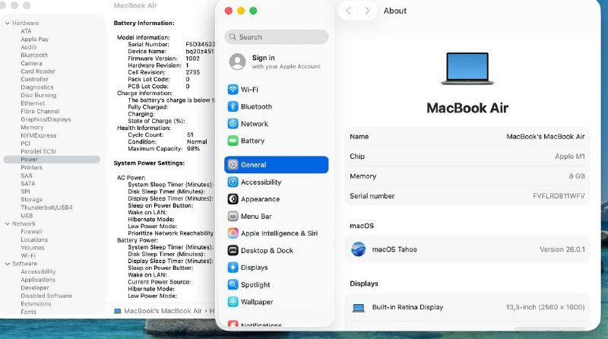Click the serial number FVFLRD811WFV
Image resolution: width=608 pixels, height=339 pixels.
click(559, 196)
